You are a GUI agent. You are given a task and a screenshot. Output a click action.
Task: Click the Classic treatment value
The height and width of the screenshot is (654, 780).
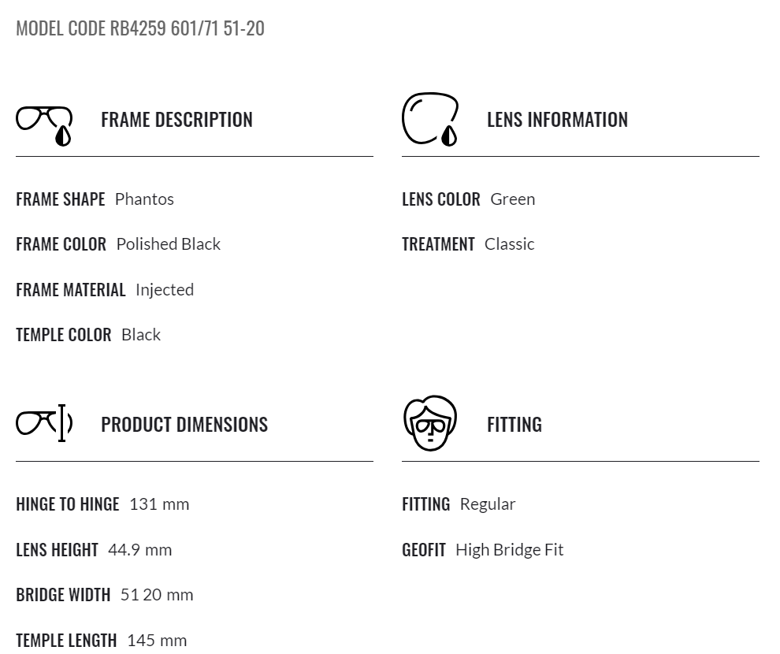[510, 244]
